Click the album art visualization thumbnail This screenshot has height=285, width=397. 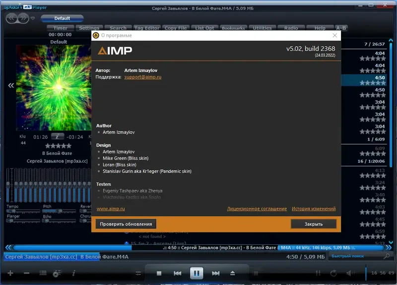[54, 88]
